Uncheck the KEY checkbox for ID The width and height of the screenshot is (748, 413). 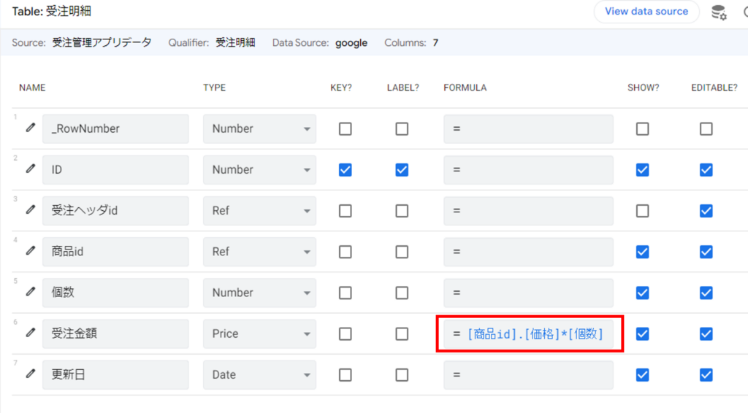click(346, 169)
